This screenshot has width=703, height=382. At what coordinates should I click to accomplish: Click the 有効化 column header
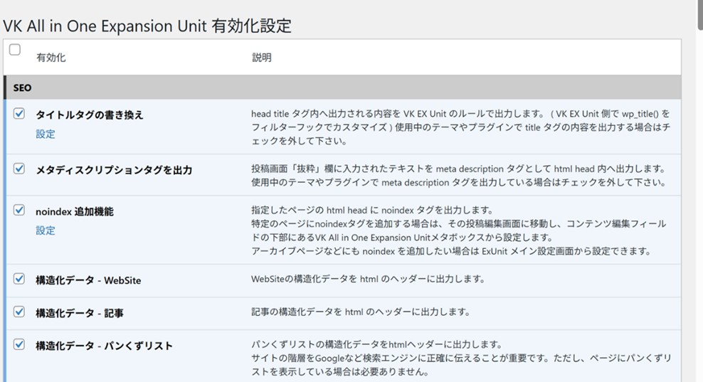pos(51,58)
